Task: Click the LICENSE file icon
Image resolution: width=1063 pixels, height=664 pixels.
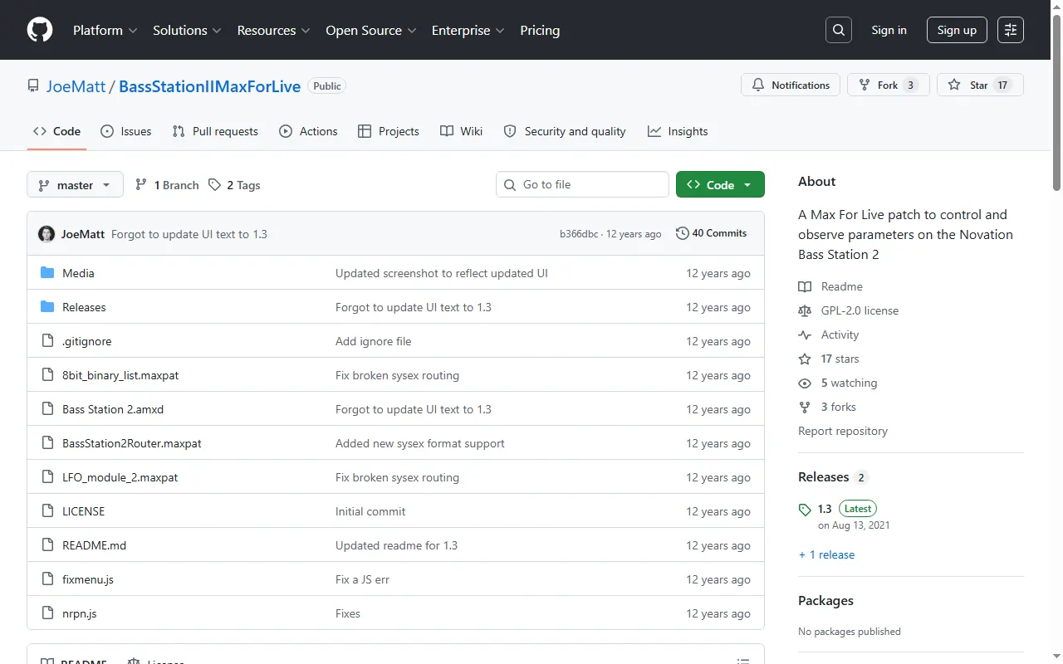Action: (47, 511)
